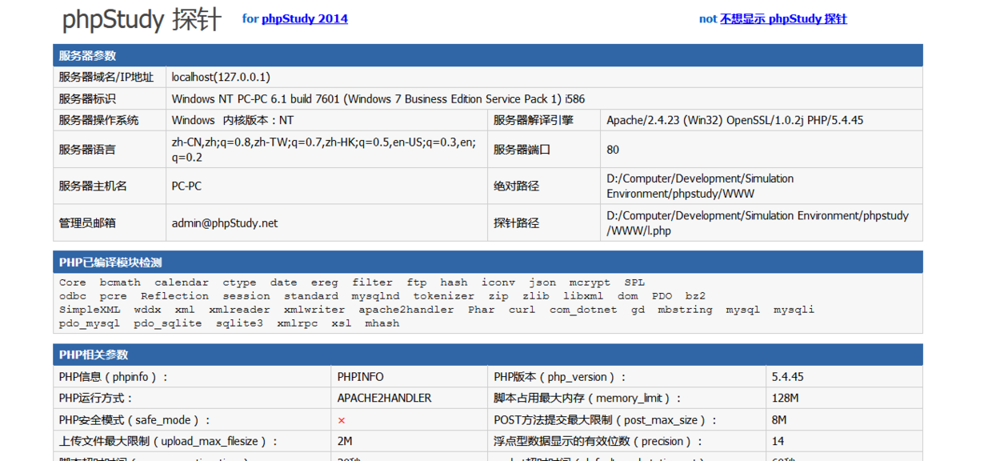Click the mcrypt module name
The width and height of the screenshot is (992, 461).
590,283
